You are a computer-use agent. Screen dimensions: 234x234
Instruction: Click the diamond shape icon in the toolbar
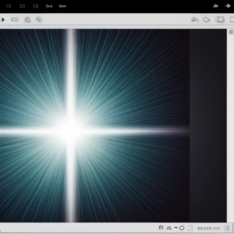206,19
